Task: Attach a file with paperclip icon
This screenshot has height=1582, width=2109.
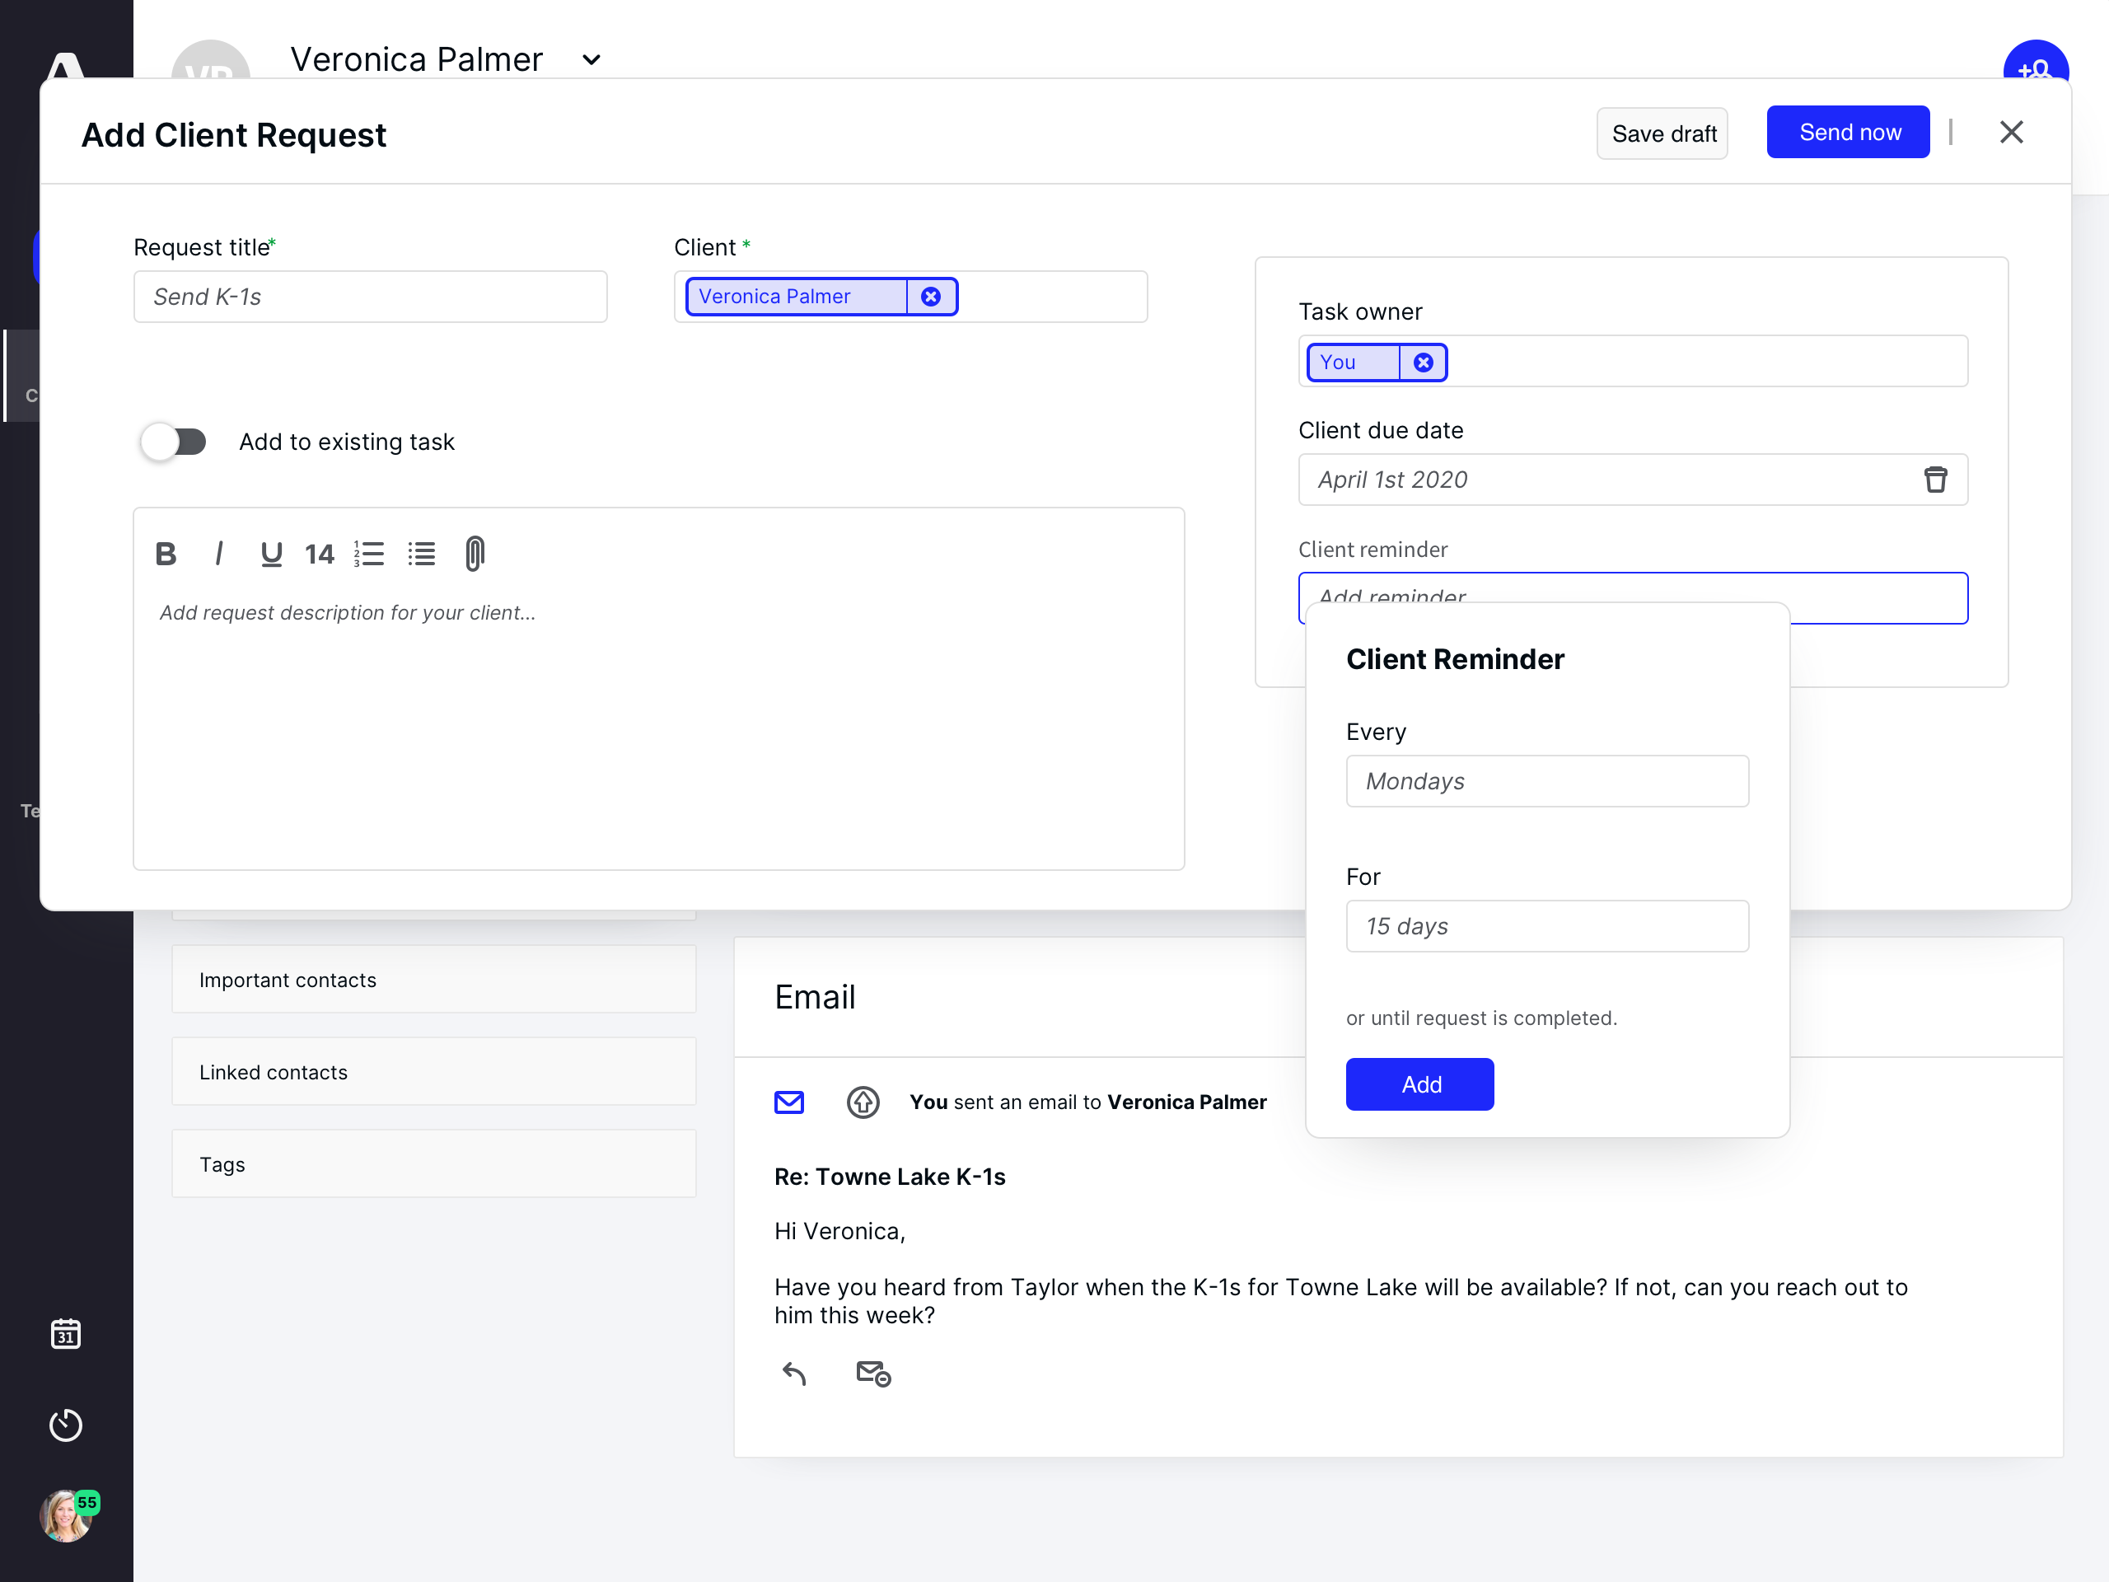Action: [474, 554]
